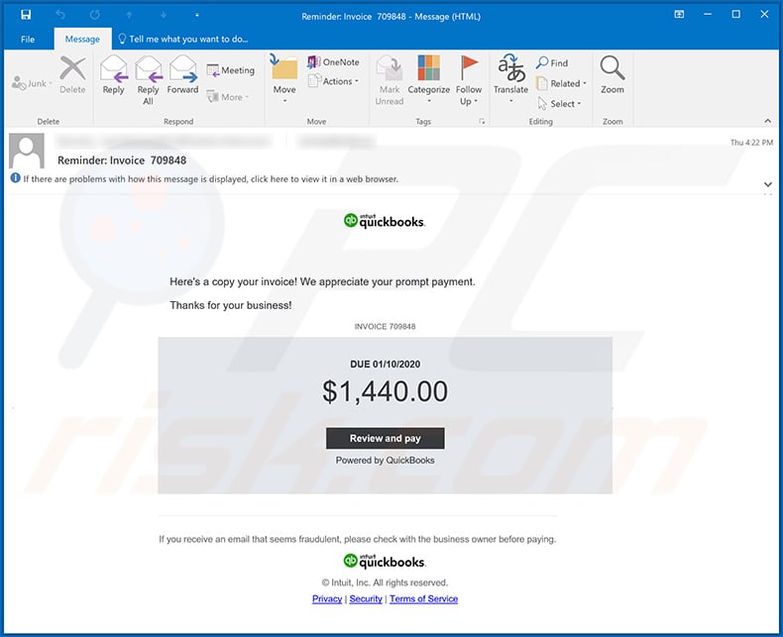783x637 pixels.
Task: Click the "Thu 4:22 PM" timestamp
Action: click(x=751, y=143)
